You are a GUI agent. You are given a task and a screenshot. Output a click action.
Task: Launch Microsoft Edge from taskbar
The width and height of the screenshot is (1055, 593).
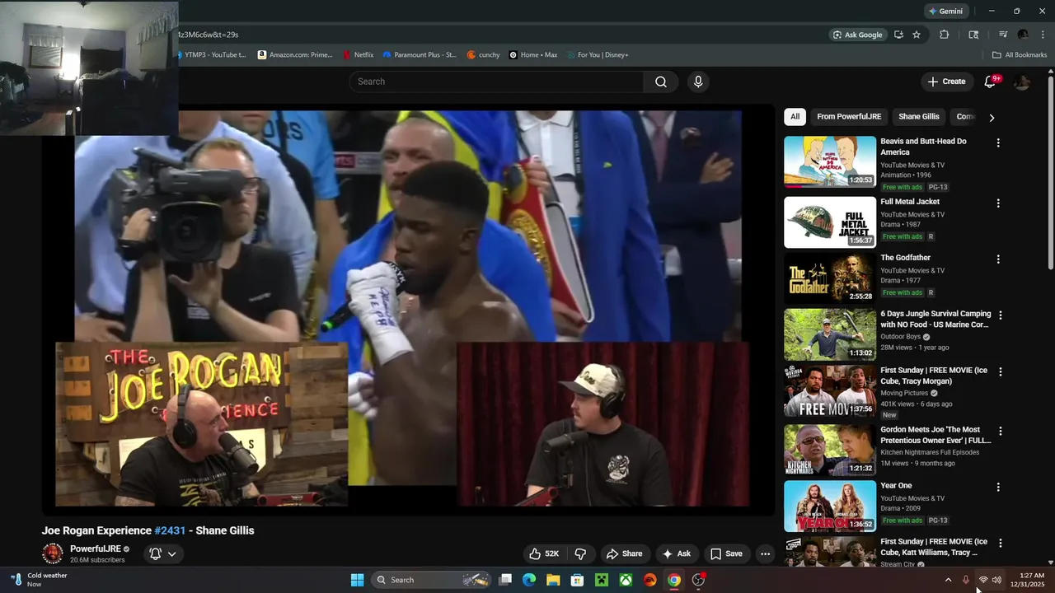529,580
